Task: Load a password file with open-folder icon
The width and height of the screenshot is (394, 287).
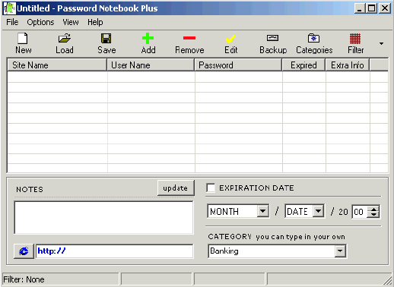Action: (65, 43)
